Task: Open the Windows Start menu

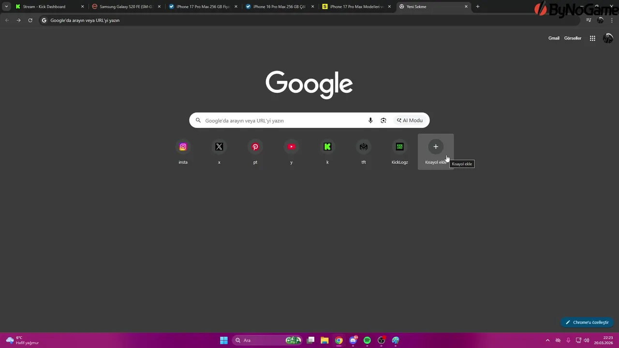Action: (224, 340)
